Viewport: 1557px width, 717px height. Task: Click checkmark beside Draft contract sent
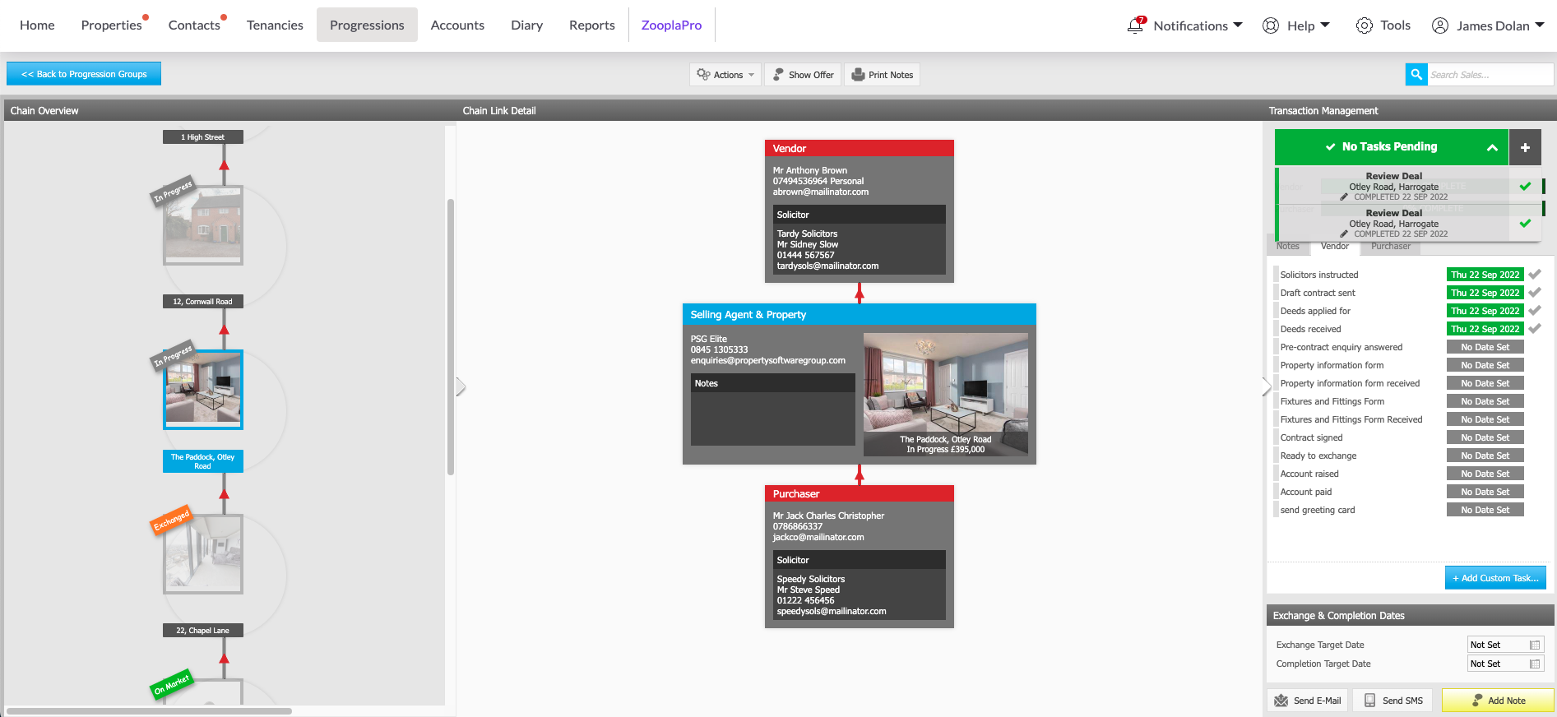[1535, 293]
